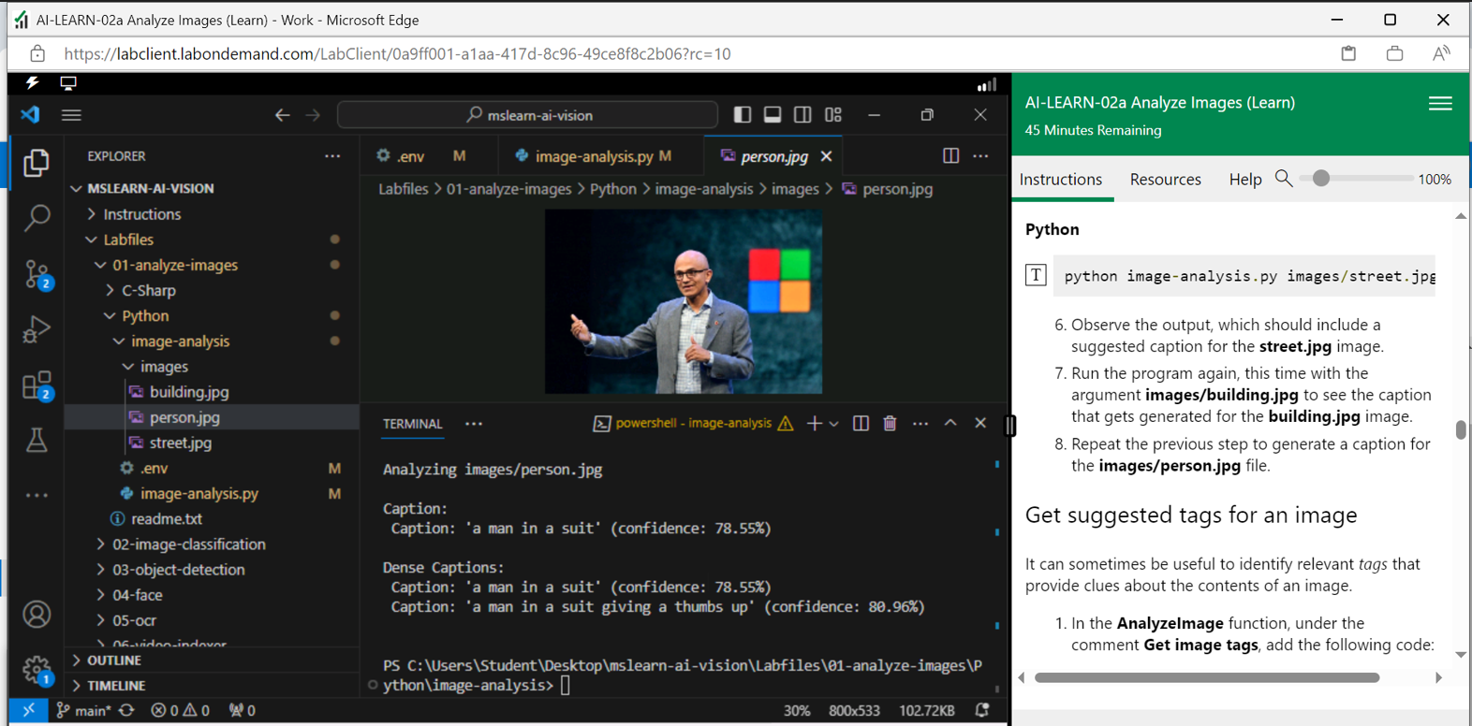
Task: Click the 30% zoom level in status bar
Action: pyautogui.click(x=797, y=711)
